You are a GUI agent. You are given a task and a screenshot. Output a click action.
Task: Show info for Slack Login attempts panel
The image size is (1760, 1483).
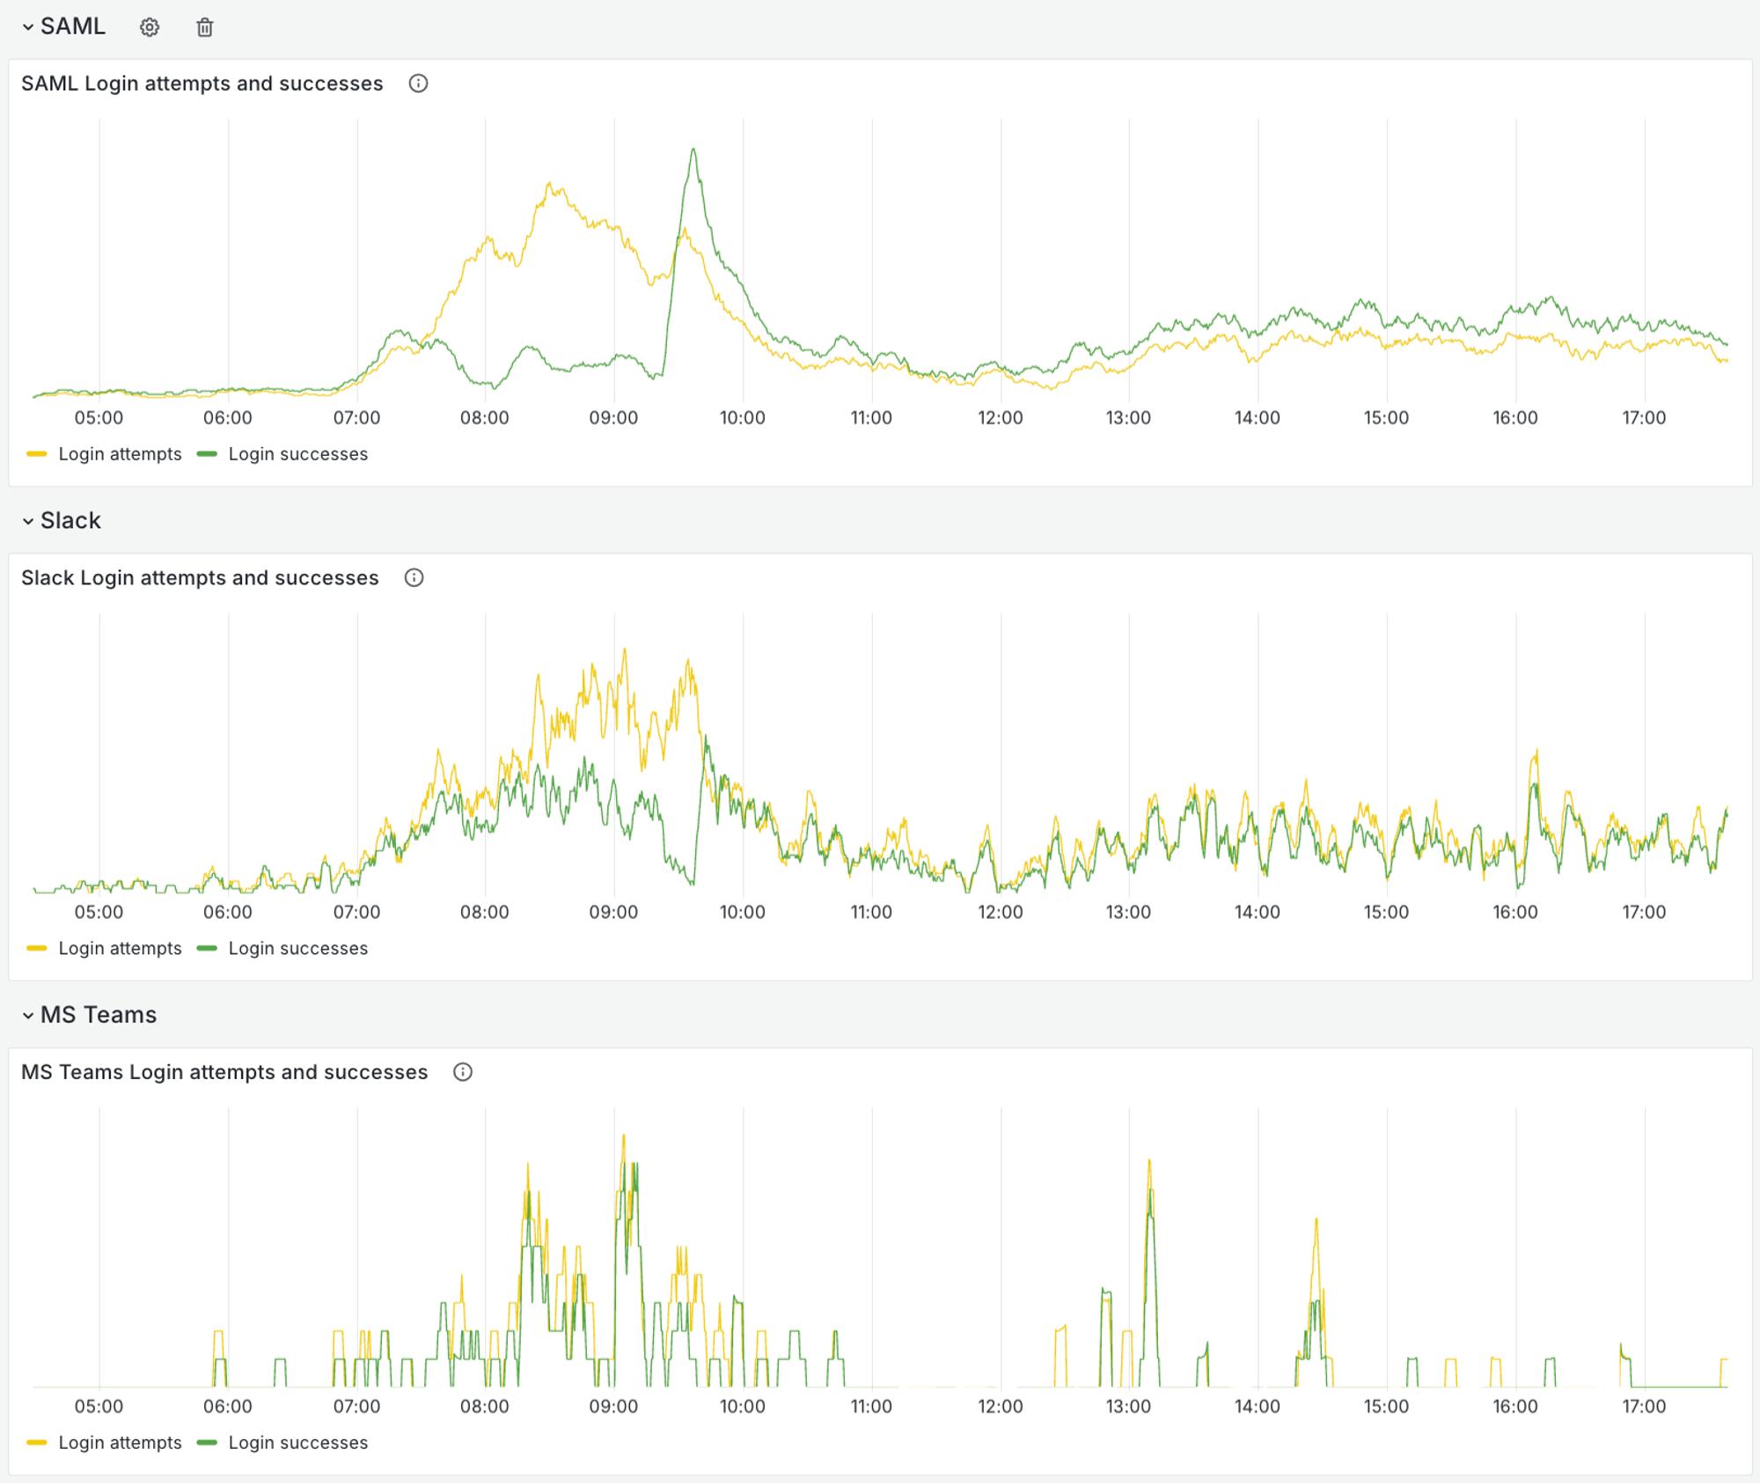click(x=414, y=578)
